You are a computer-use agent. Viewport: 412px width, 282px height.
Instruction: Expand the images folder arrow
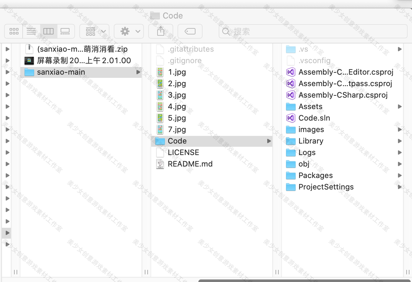400,130
